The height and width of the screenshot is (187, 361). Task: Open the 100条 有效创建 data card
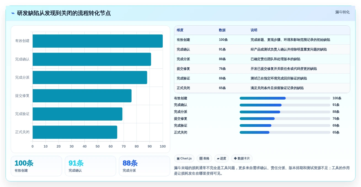tap(36, 166)
